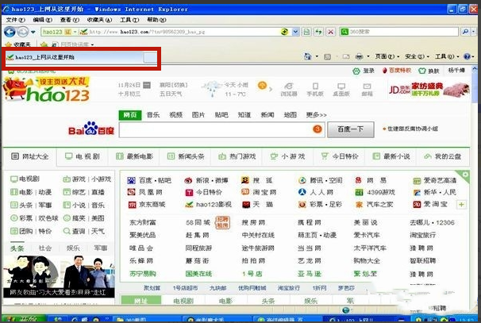Refresh the page with the refresh icon
The image size is (481, 323).
(318, 32)
